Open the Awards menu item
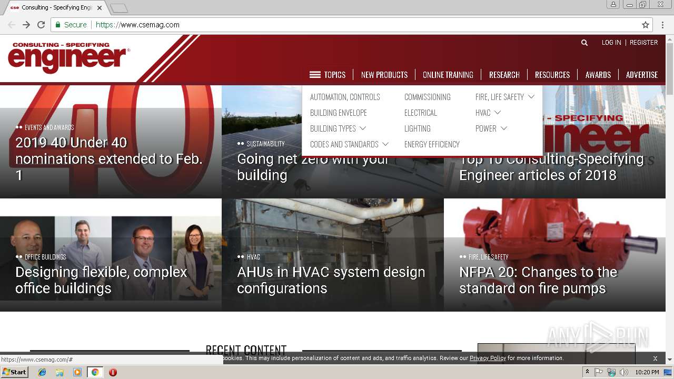 (598, 75)
